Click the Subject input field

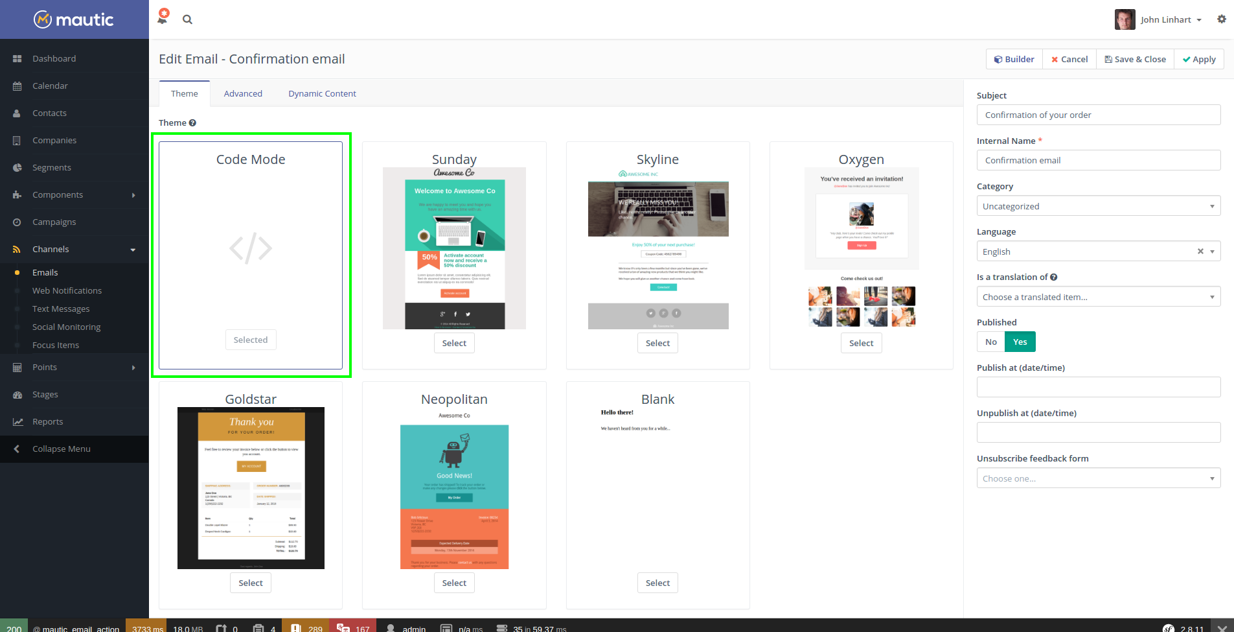[1099, 115]
